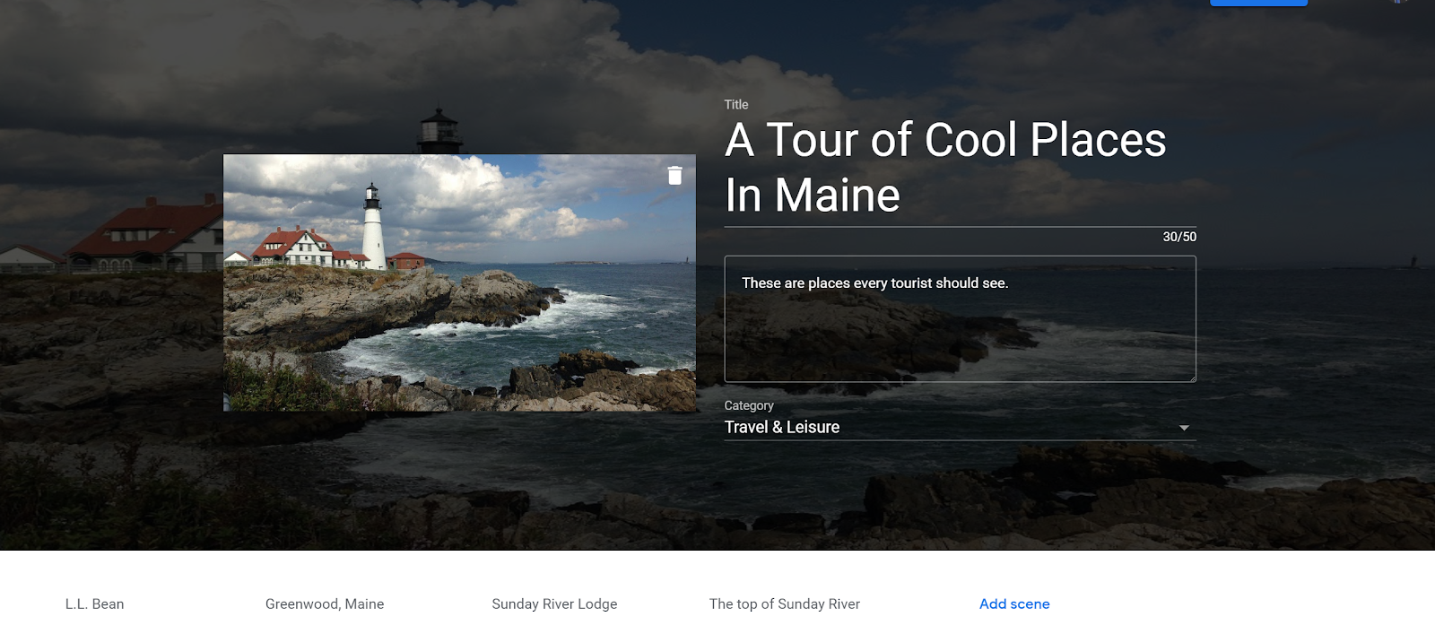Switch to the Greenwood, Maine scene

pyautogui.click(x=325, y=604)
